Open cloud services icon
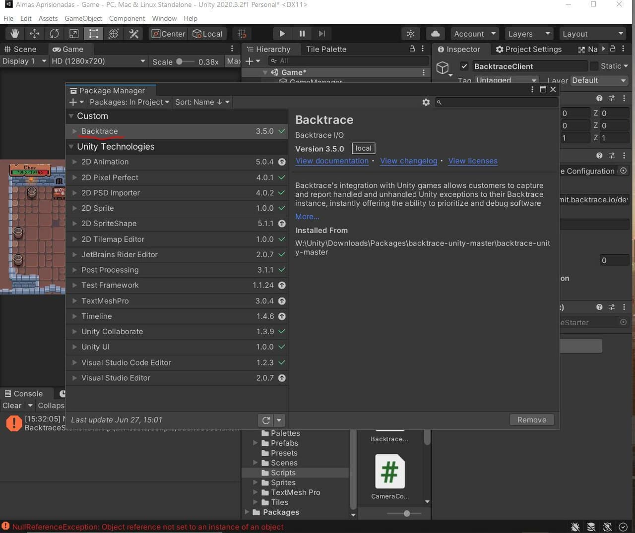635x533 pixels. click(x=435, y=34)
